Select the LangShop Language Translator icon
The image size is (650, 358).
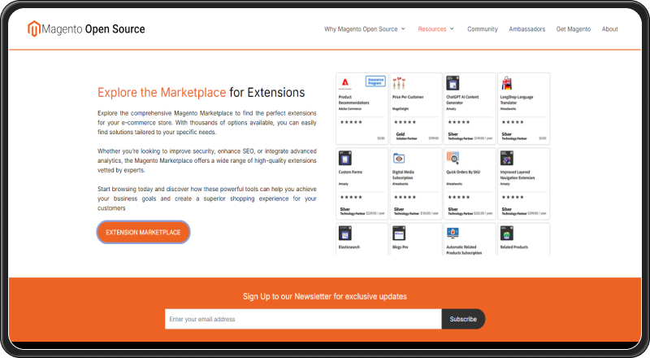click(x=508, y=83)
